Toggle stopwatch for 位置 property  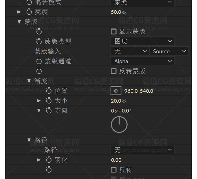coord(49,91)
